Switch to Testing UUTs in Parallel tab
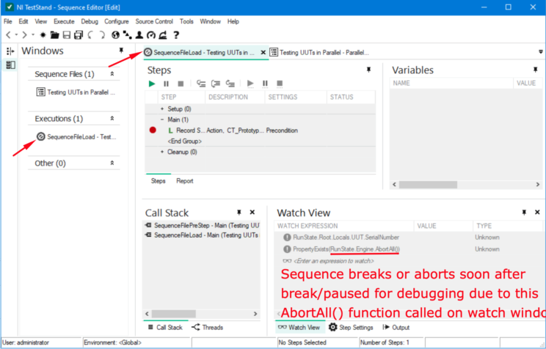The height and width of the screenshot is (349, 546). coord(320,53)
